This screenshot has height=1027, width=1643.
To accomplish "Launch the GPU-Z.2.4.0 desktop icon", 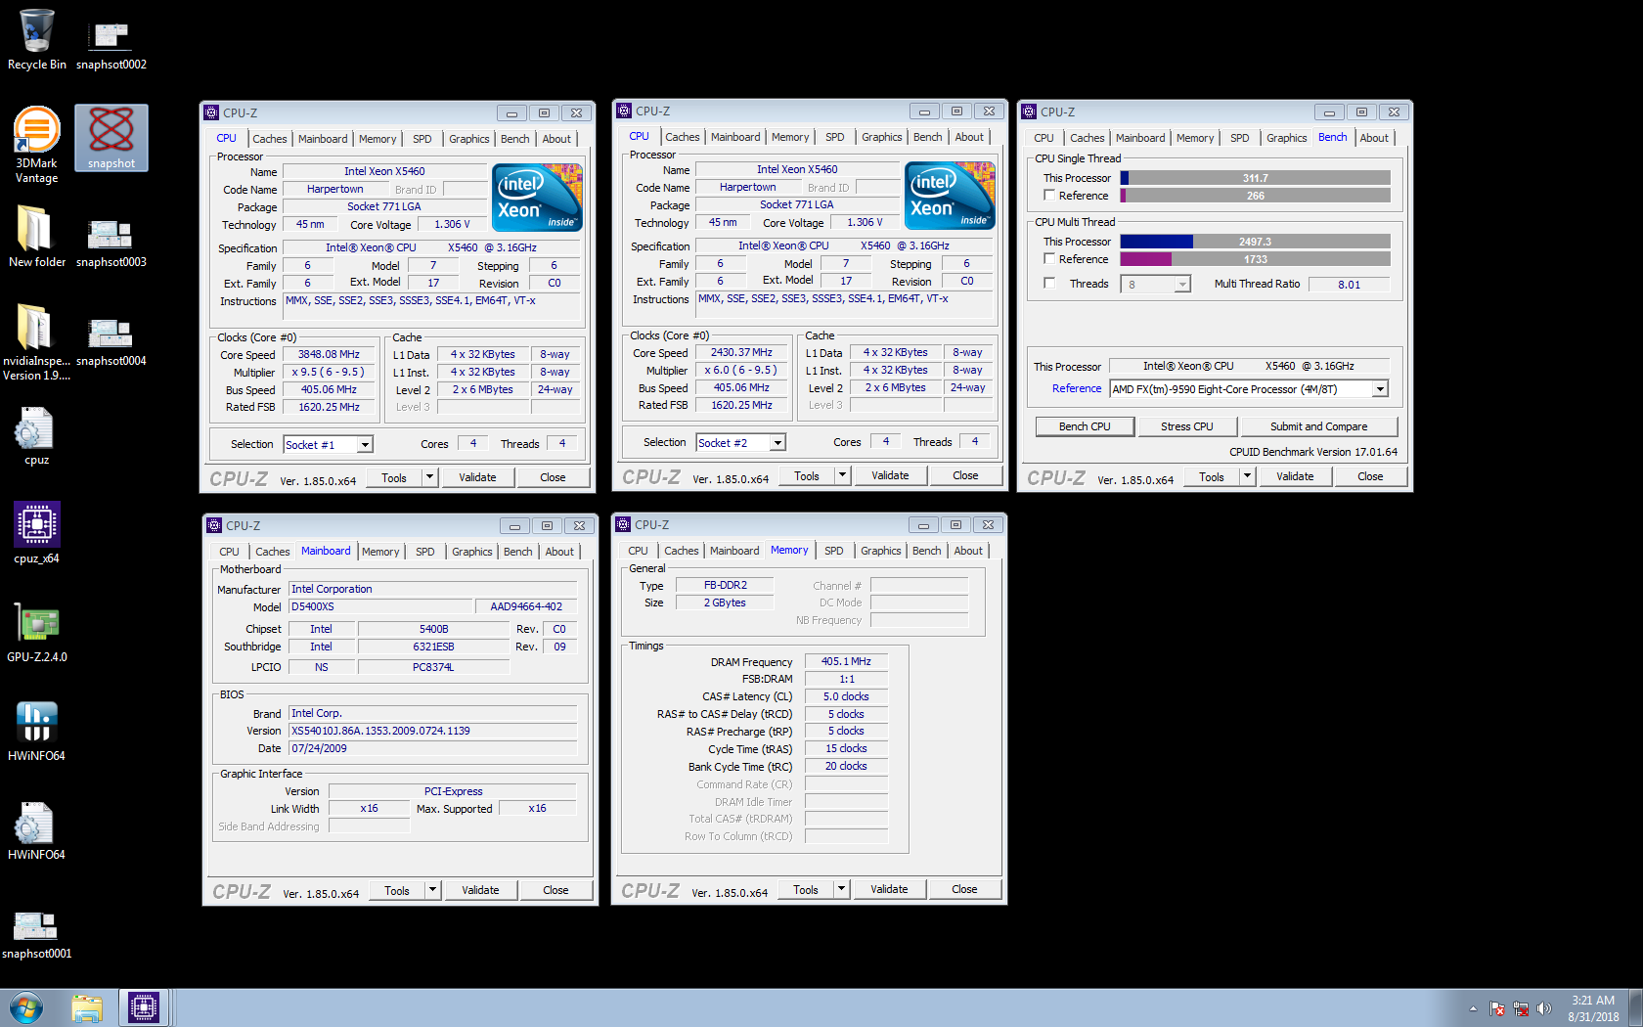I will 37,633.
